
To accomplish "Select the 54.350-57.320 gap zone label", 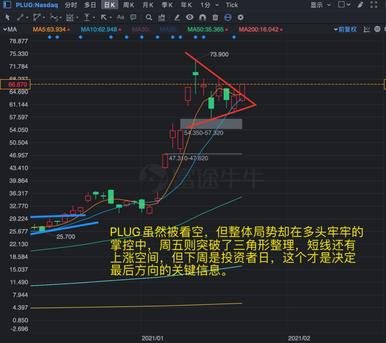I will [x=204, y=133].
